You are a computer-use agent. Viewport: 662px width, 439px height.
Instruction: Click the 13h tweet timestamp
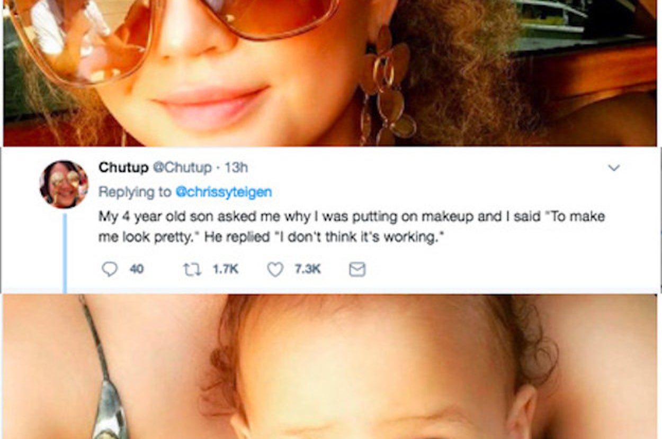click(x=236, y=168)
